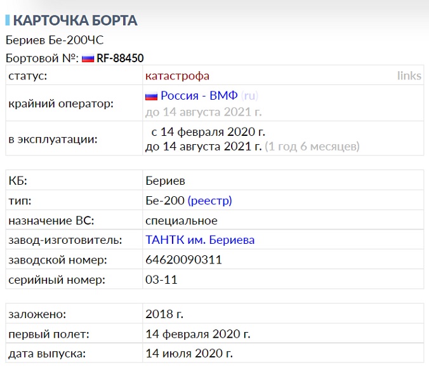The width and height of the screenshot is (429, 367).
Task: Click first flight date 14 февраля 2020 г.
Action: [x=198, y=334]
